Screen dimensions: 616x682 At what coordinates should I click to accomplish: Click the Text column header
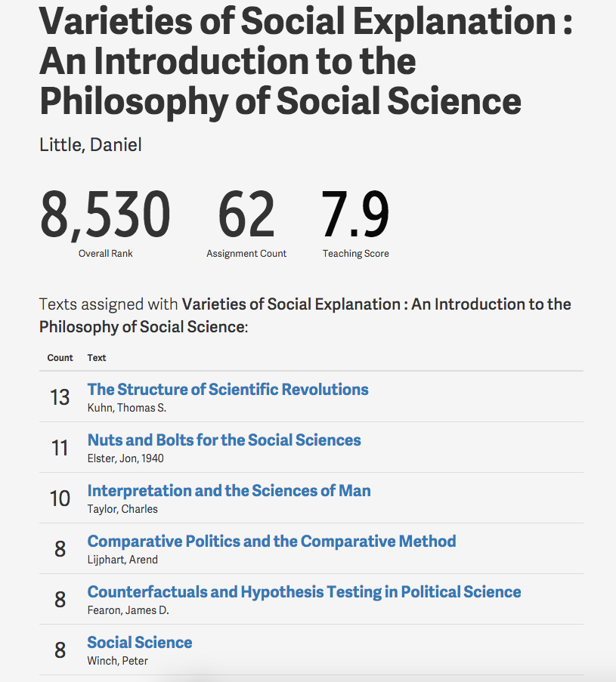pyautogui.click(x=97, y=358)
